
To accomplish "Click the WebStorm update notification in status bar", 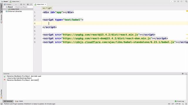I will click(x=30, y=104).
